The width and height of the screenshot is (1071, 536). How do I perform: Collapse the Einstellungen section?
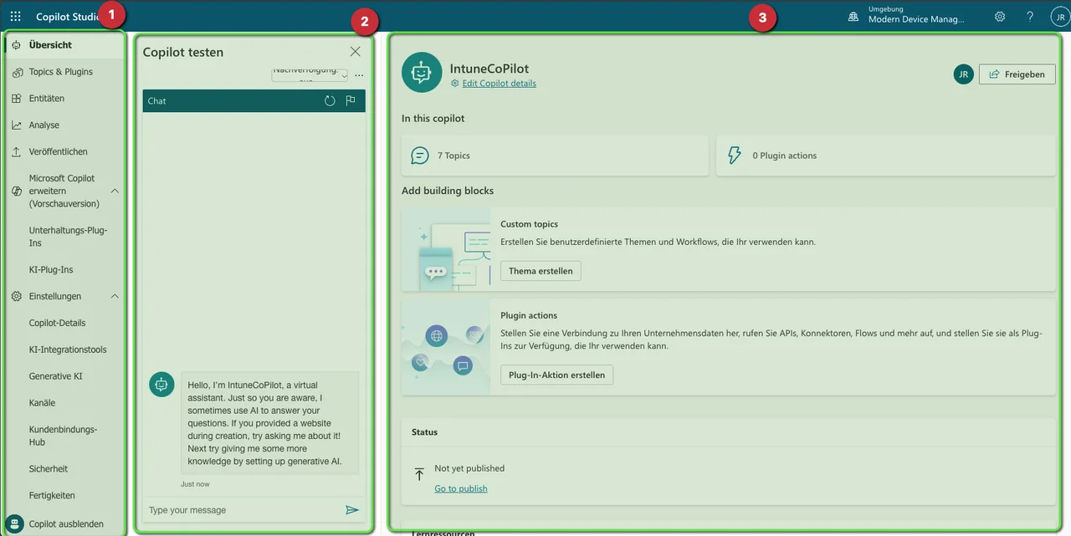coord(115,297)
